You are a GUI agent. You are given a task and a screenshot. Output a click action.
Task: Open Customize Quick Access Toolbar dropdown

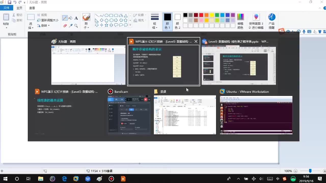[25, 2]
